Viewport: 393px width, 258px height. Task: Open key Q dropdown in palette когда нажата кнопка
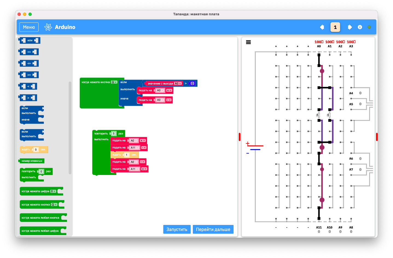coord(54,204)
